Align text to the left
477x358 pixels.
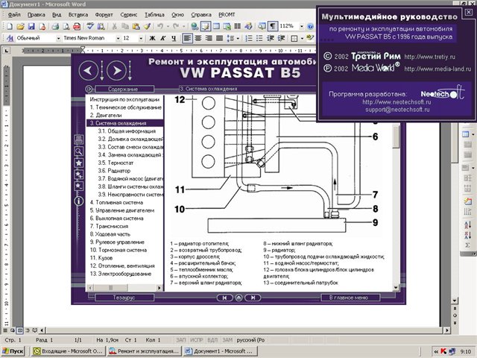click(187, 38)
